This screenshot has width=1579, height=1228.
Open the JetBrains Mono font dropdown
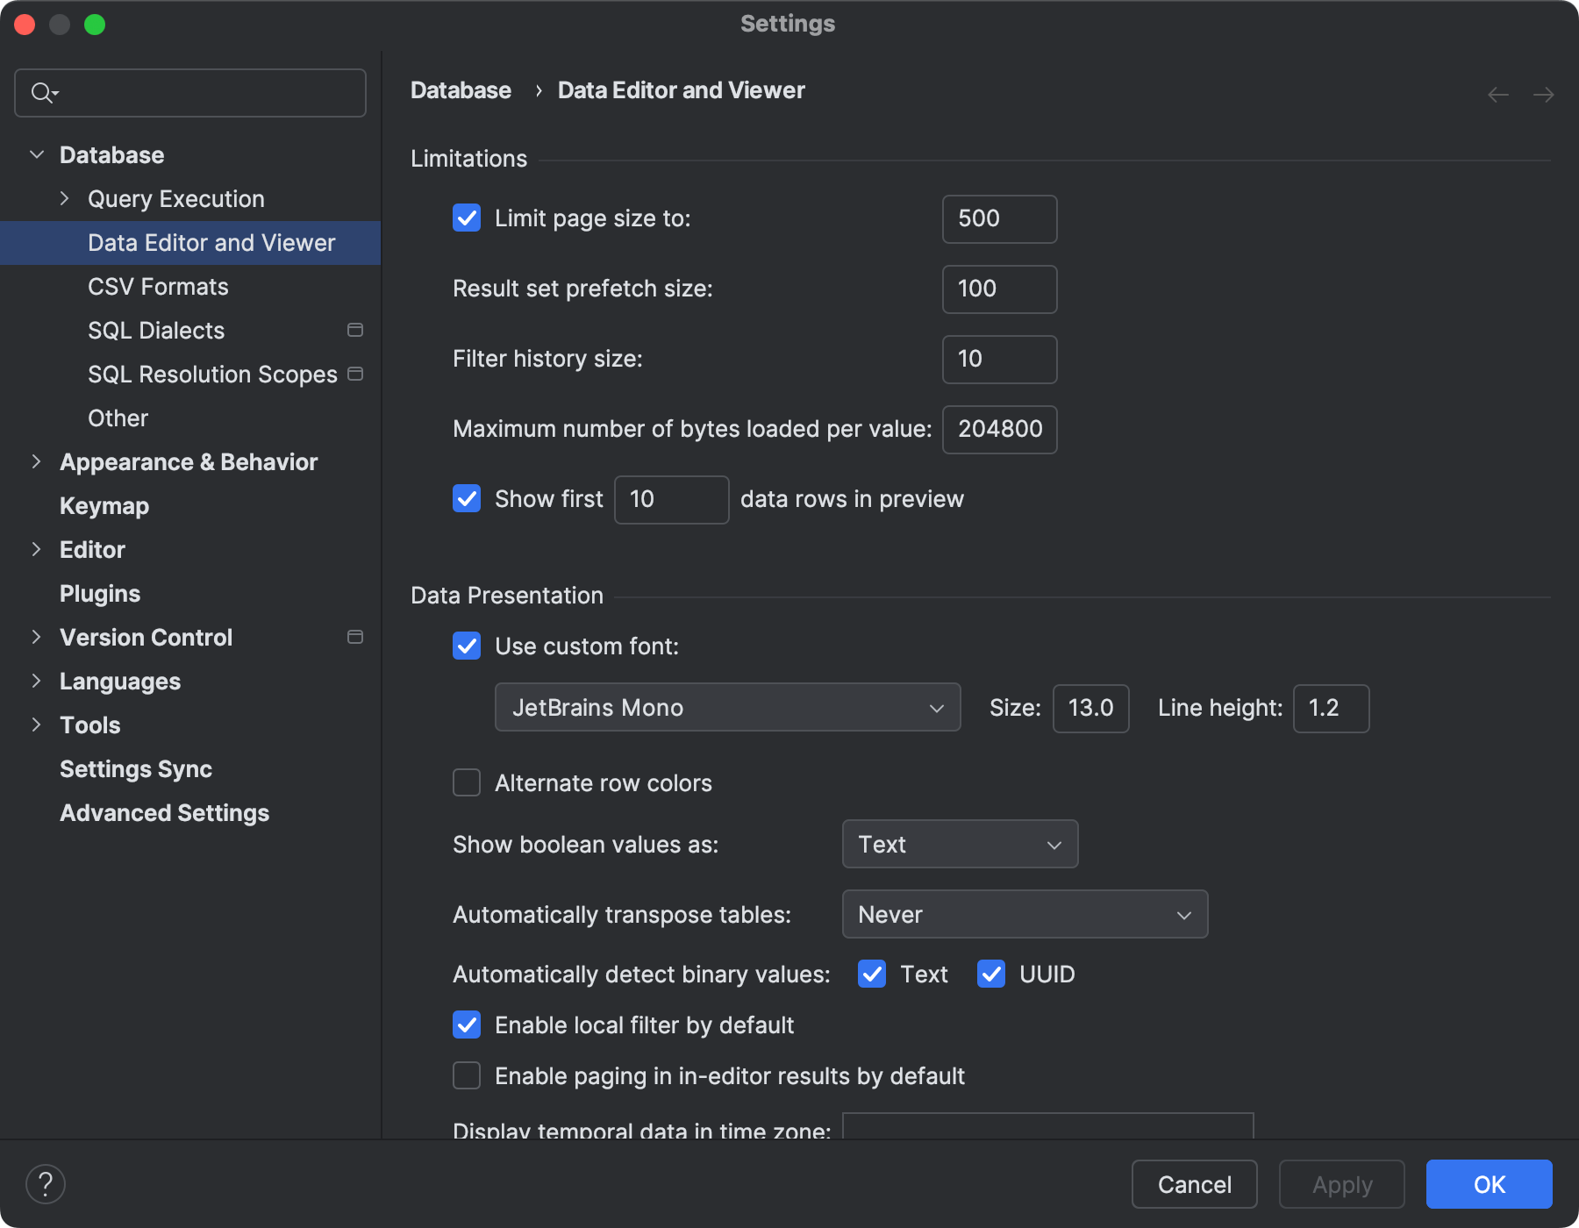point(726,708)
